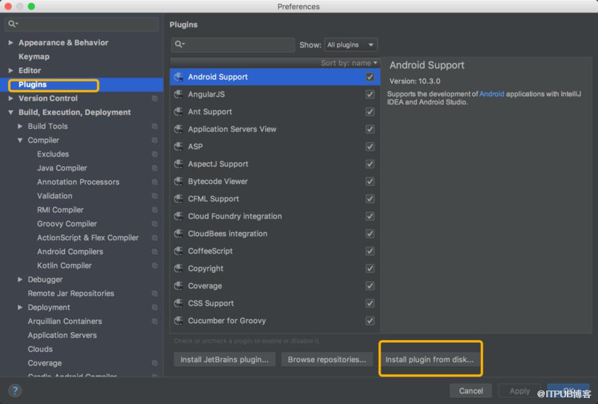Toggle the CSS Support checkbox
Screen dimensions: 598x404
tap(370, 303)
